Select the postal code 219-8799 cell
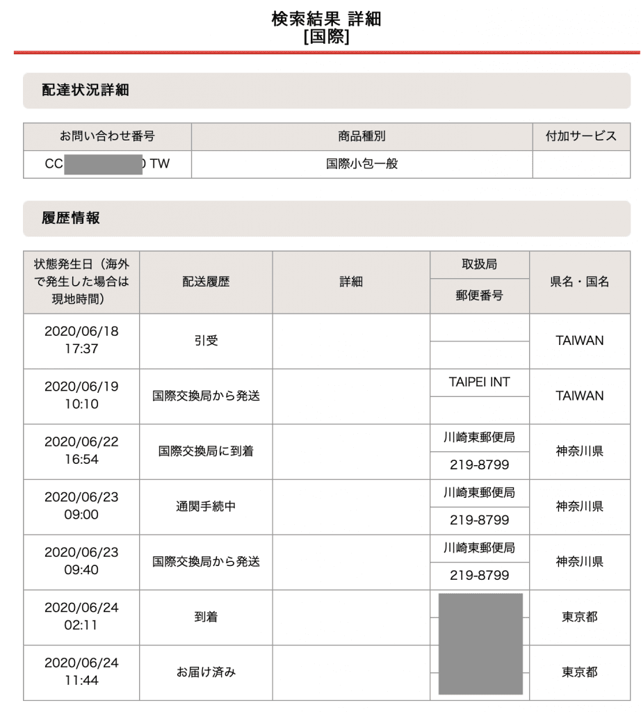 [478, 464]
